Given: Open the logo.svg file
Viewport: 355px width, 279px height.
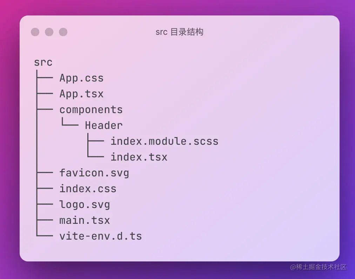Looking at the screenshot, I should 85,204.
